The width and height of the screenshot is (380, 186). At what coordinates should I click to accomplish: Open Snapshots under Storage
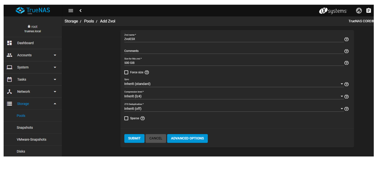33,128
